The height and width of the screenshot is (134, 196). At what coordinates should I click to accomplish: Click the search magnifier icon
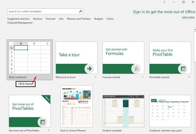[x=81, y=11]
